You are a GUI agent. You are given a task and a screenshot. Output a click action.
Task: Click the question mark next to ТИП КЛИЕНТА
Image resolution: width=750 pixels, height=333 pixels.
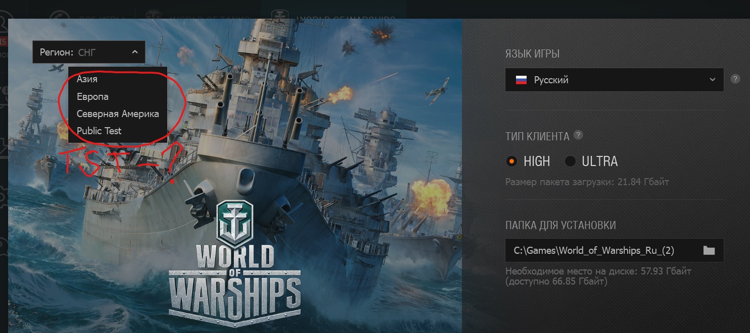click(x=578, y=135)
